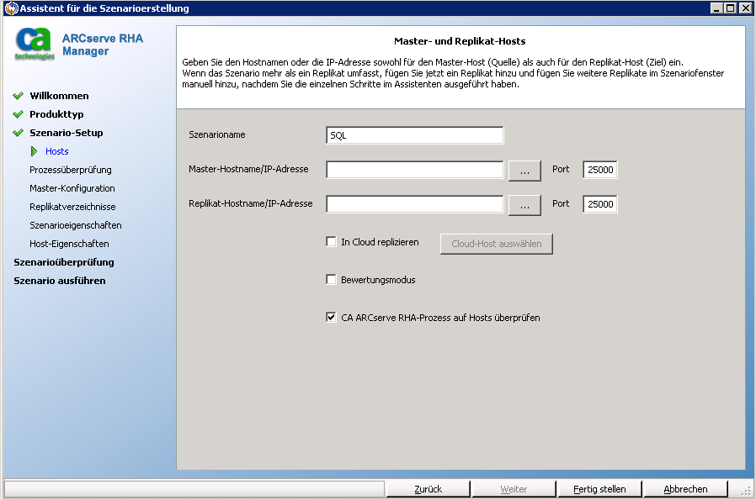Click the green checkmark beside Willkommen
The image size is (756, 500).
[x=19, y=96]
